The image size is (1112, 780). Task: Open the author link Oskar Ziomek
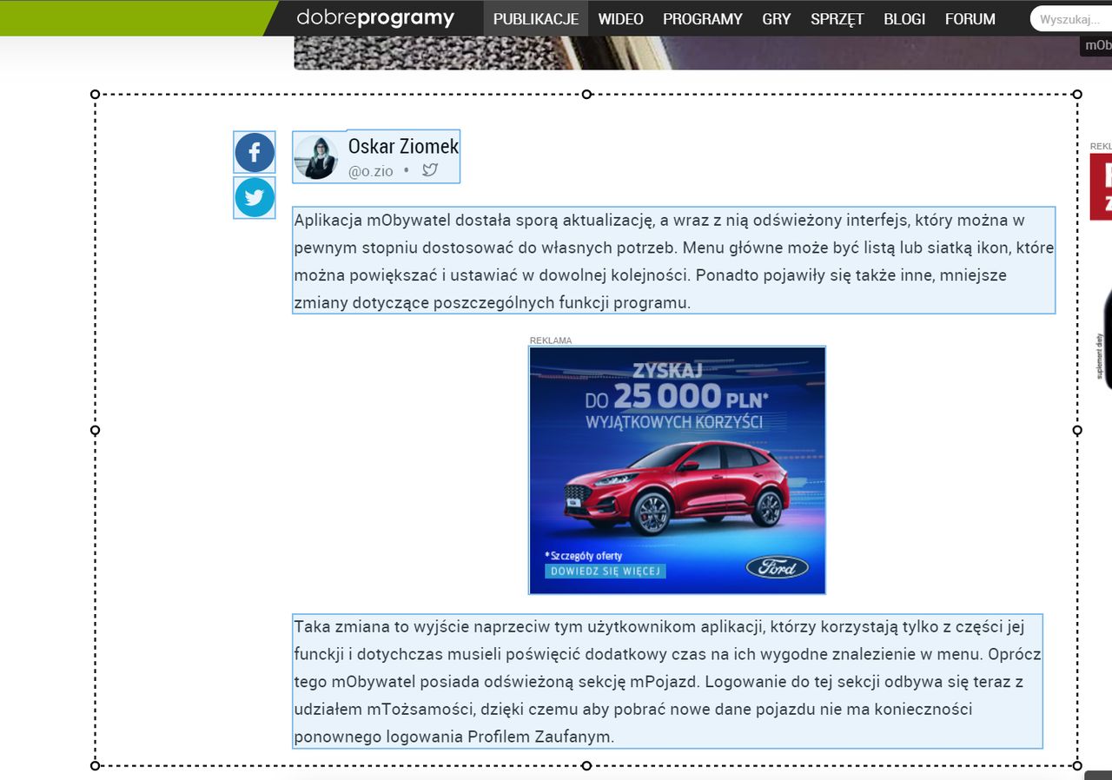pyautogui.click(x=403, y=146)
